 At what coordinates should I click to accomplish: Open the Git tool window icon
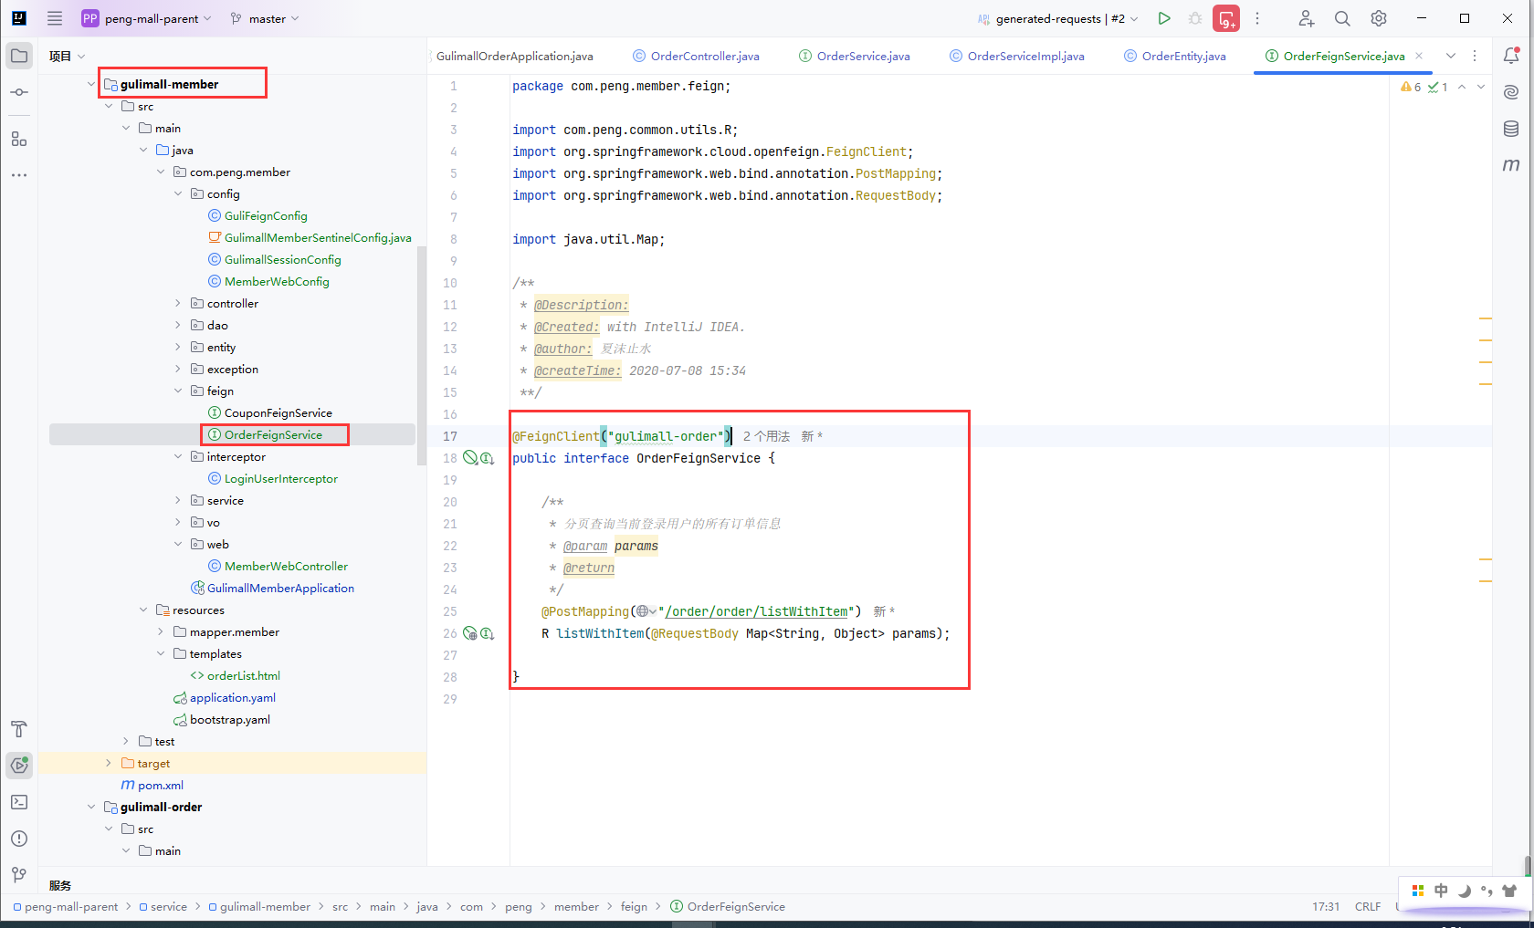(19, 874)
